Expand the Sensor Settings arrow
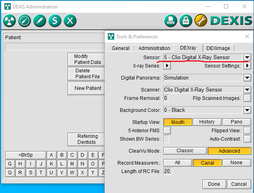The height and width of the screenshot is (193, 254). click(247, 66)
